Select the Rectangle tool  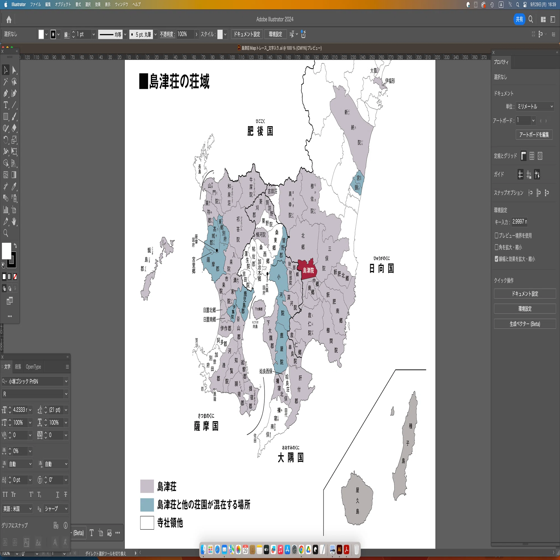pyautogui.click(x=6, y=116)
